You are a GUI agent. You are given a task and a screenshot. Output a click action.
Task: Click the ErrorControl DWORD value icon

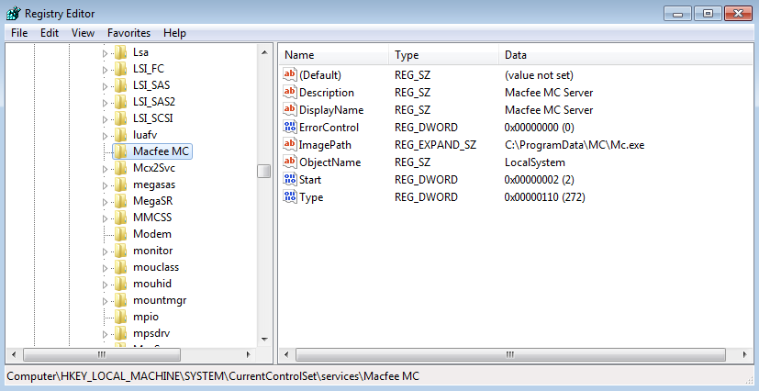click(x=290, y=128)
